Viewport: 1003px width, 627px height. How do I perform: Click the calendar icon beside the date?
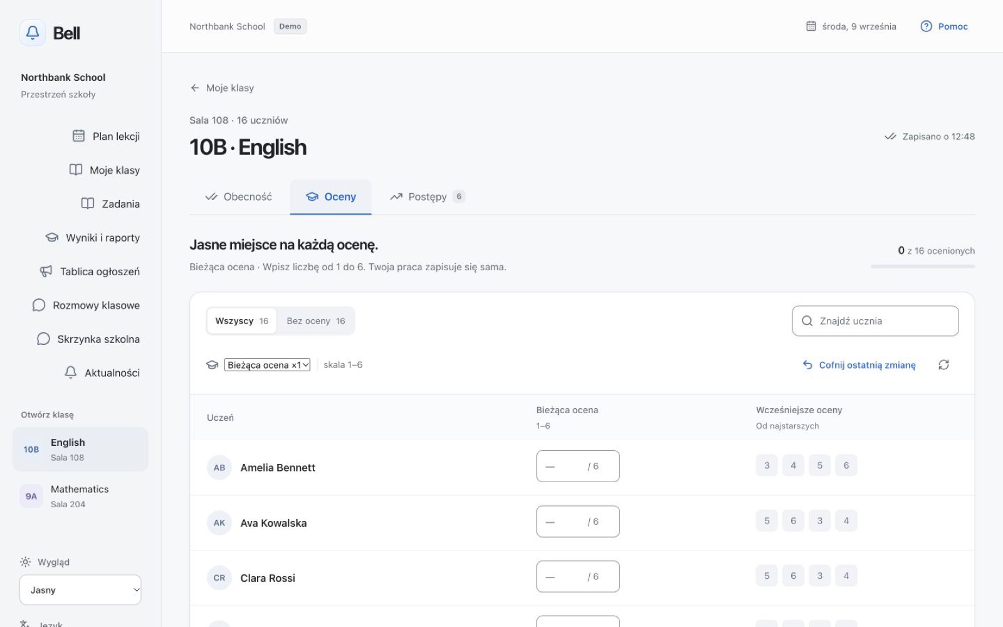(x=811, y=26)
